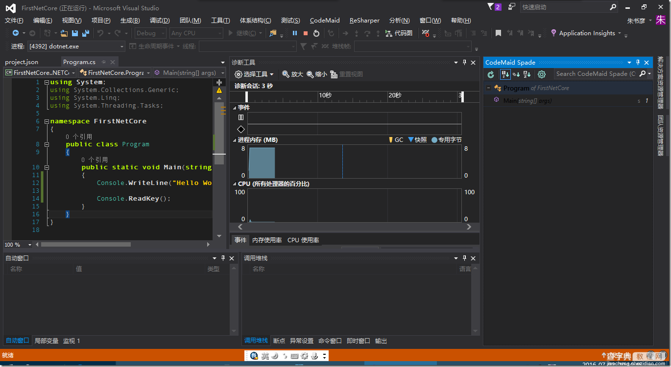
Task: Enable type sort order in CodeMaid Spade
Action: [516, 74]
